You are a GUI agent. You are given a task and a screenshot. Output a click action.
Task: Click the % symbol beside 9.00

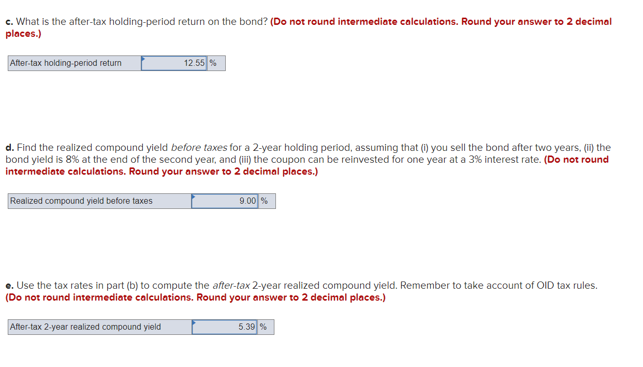pyautogui.click(x=264, y=201)
